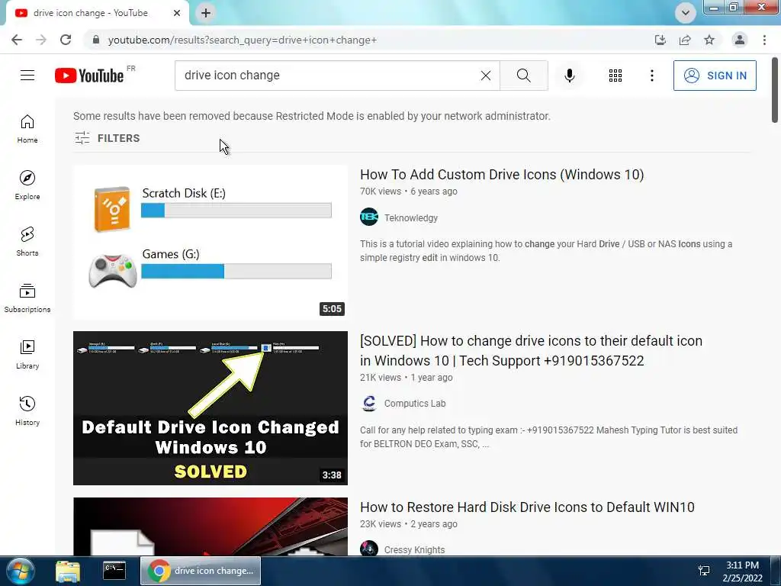This screenshot has height=586, width=781.
Task: Open Scratch Disk video thumbnail
Action: click(x=211, y=242)
